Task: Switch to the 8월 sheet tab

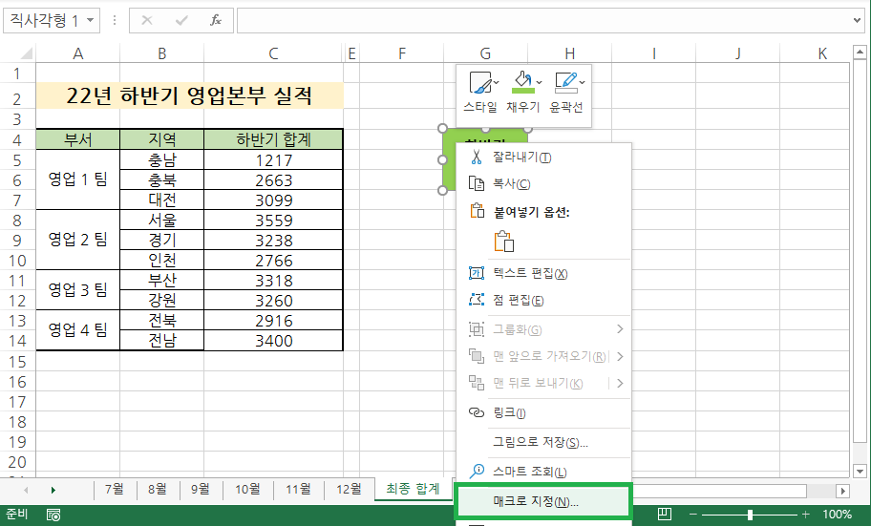Action: (x=158, y=489)
